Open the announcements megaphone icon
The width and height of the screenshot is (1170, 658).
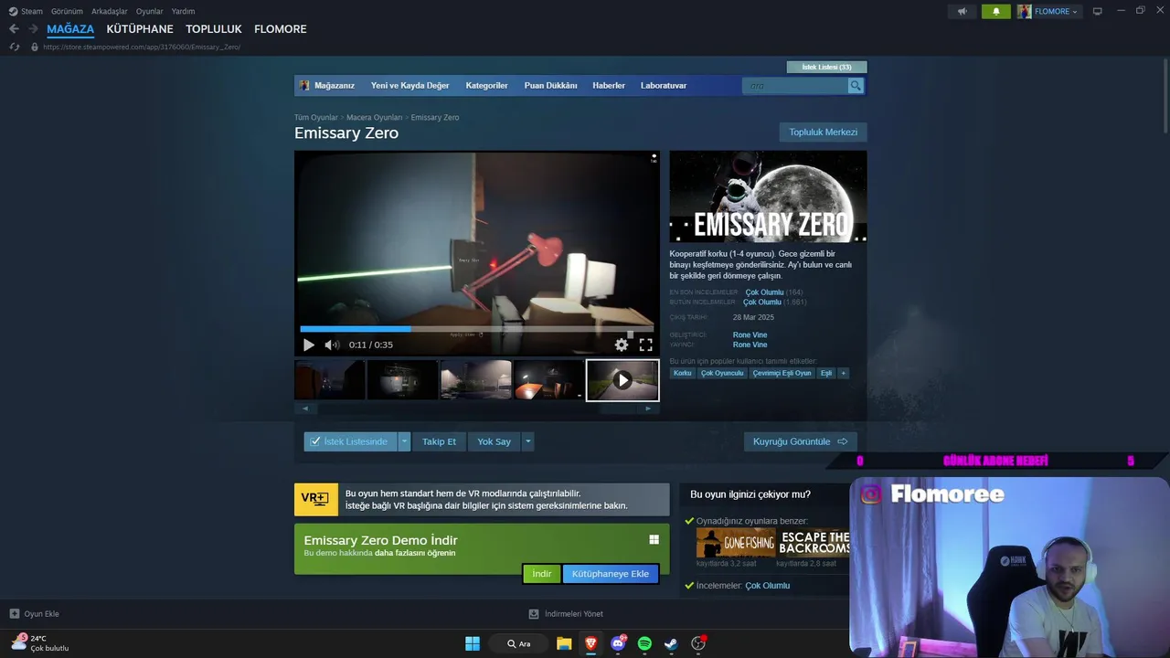pyautogui.click(x=962, y=11)
